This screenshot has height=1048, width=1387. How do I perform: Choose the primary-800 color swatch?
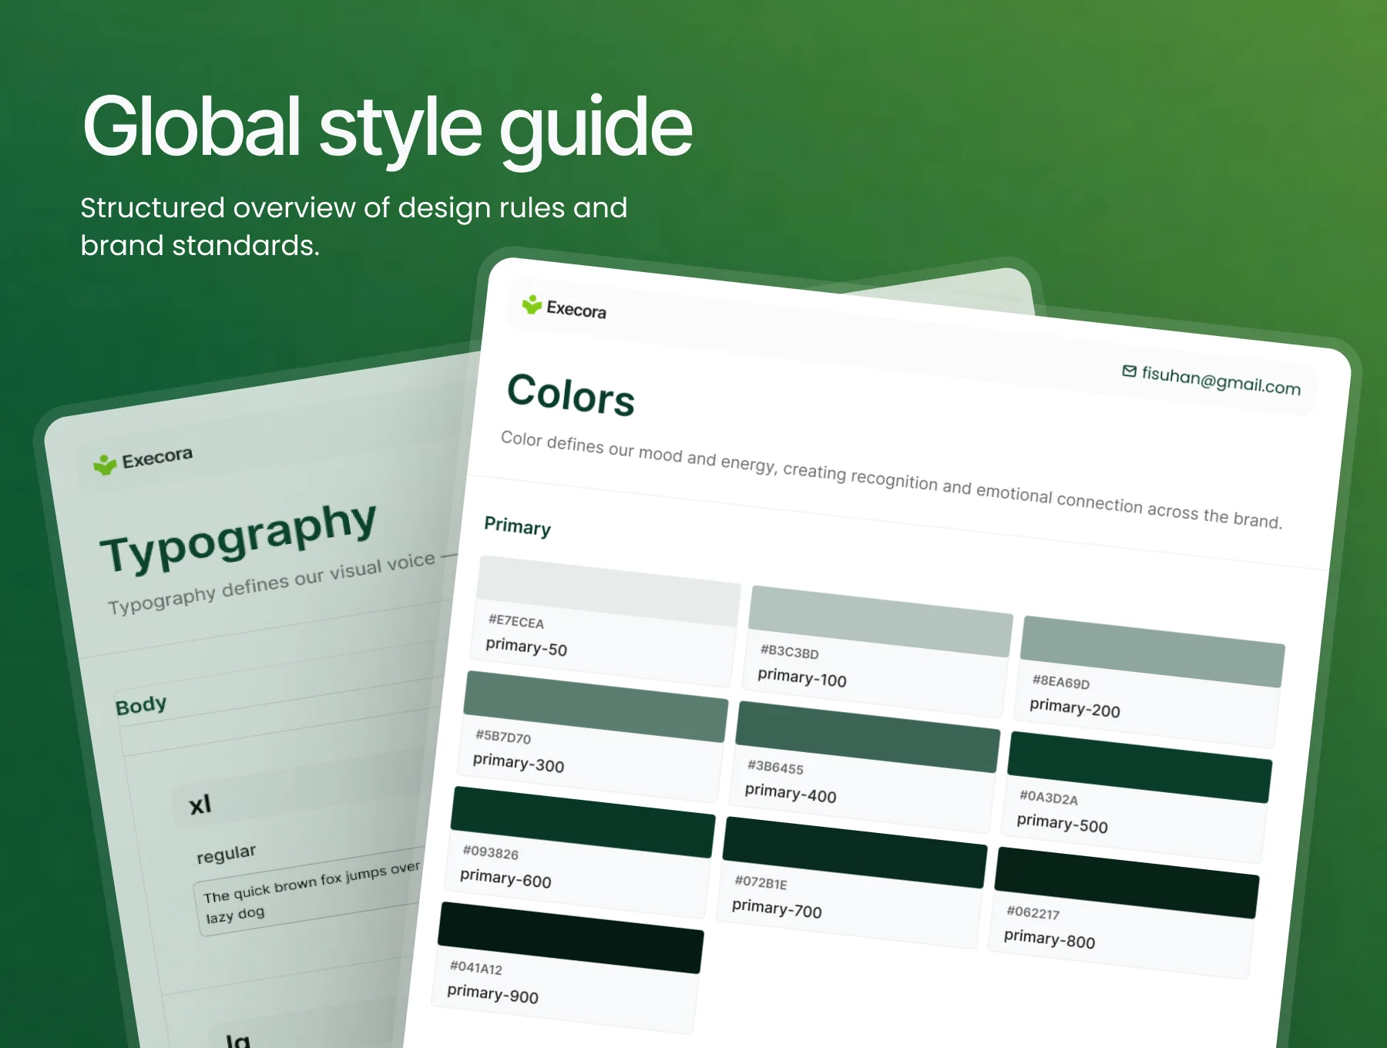pos(1127,883)
